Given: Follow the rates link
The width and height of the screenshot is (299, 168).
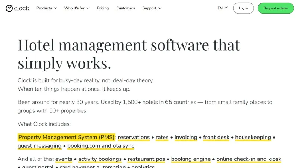Looking at the screenshot, I should pos(162,137).
